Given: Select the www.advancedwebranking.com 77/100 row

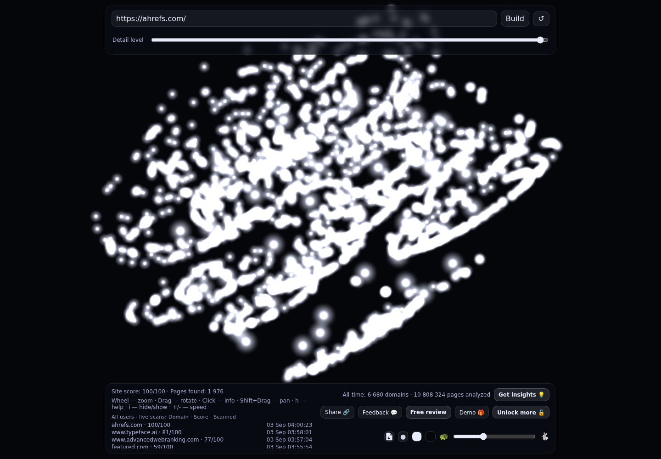Looking at the screenshot, I should 212,440.
